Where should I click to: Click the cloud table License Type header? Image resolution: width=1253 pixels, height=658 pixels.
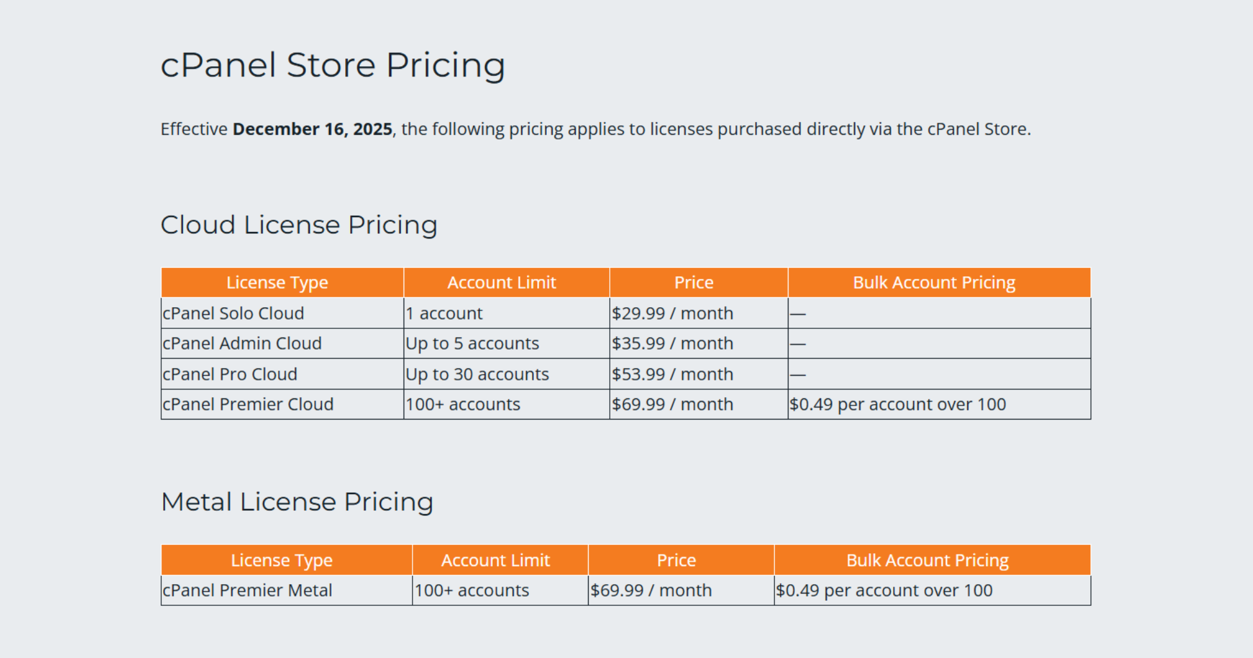(x=277, y=283)
